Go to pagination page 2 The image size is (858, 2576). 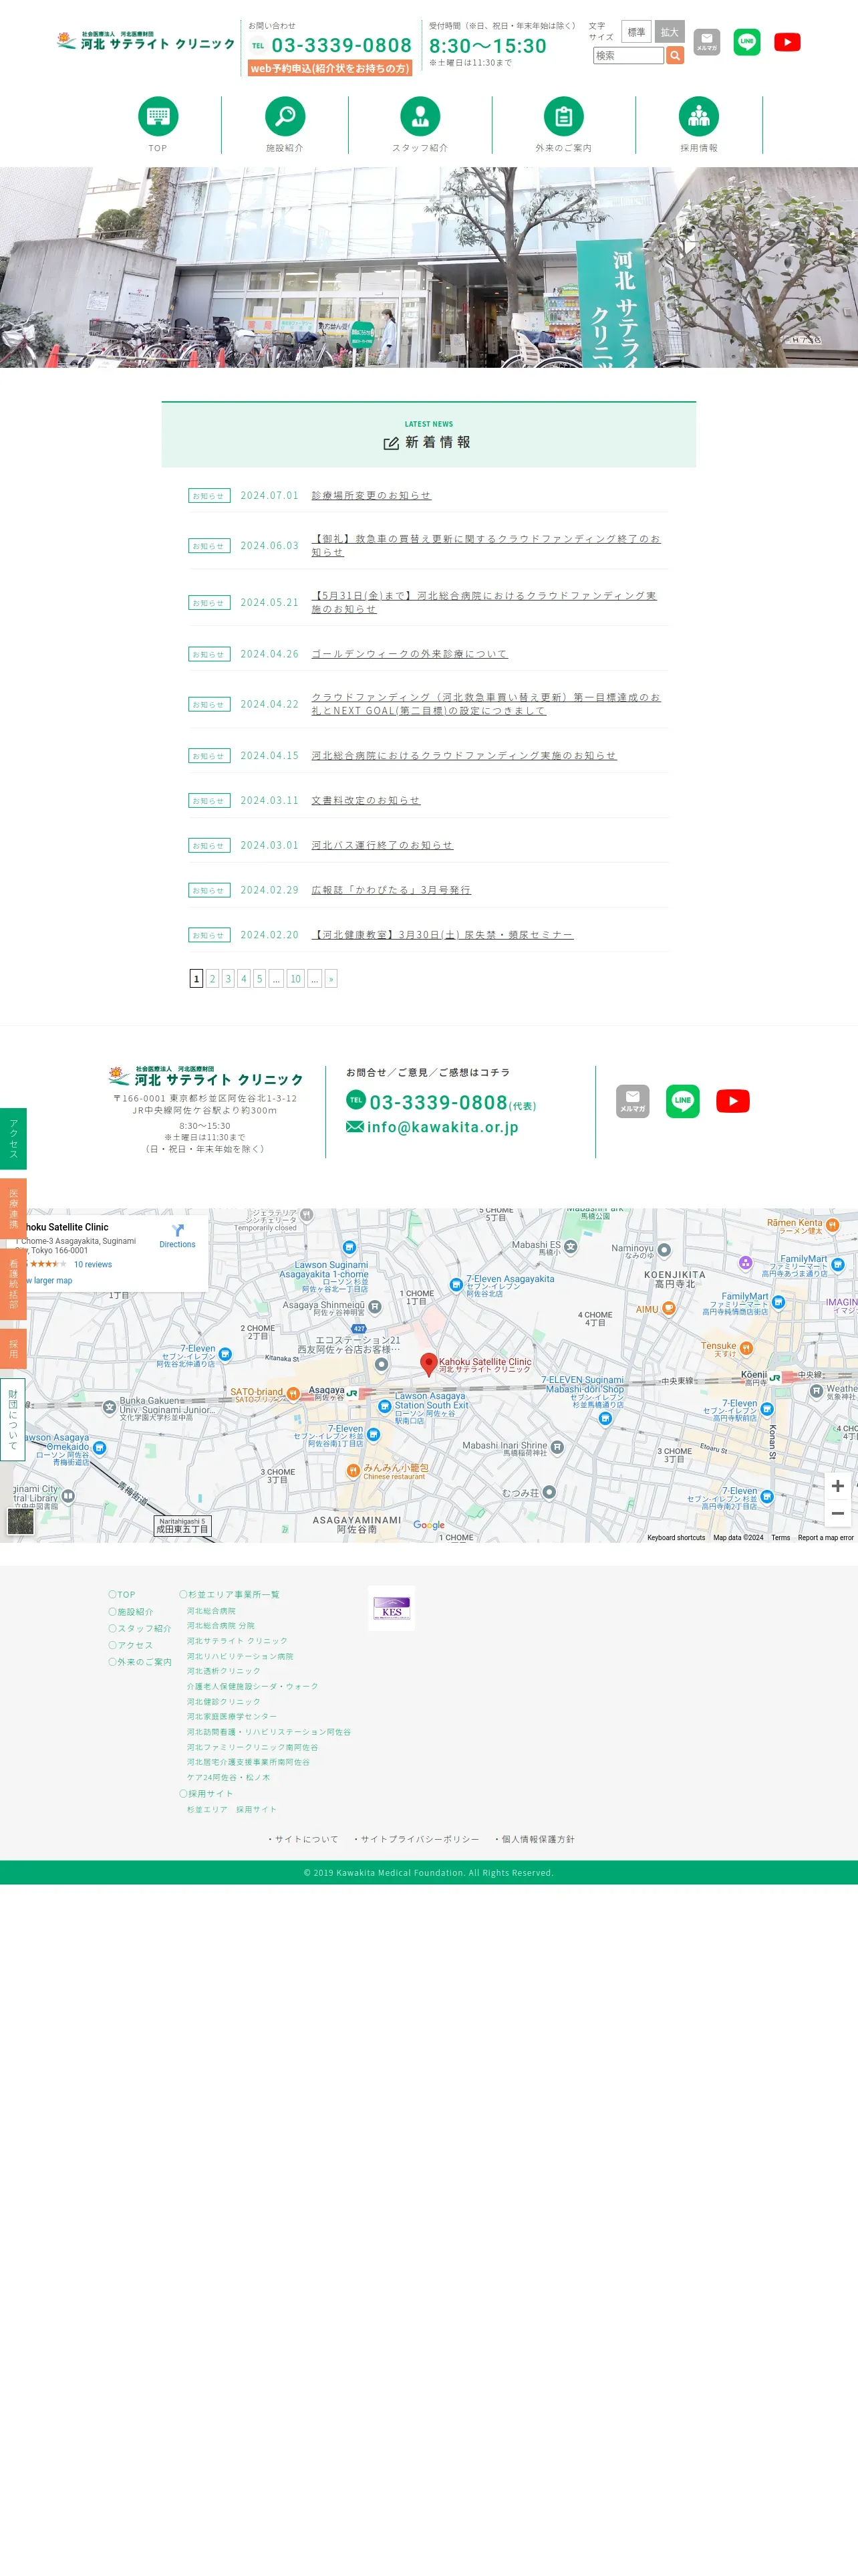(212, 979)
